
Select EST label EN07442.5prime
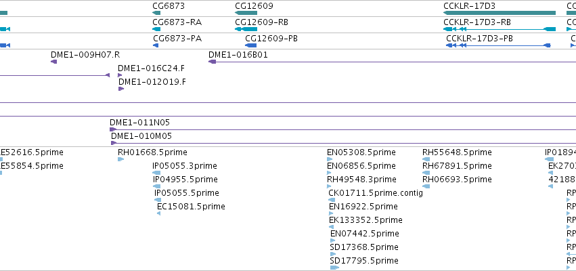click(x=365, y=234)
